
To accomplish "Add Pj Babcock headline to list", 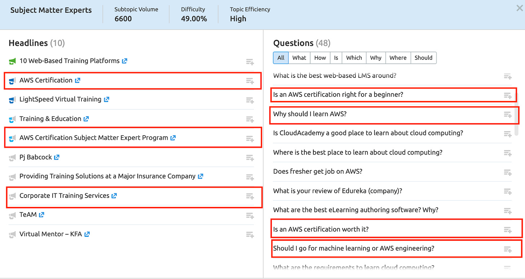I will (250, 158).
